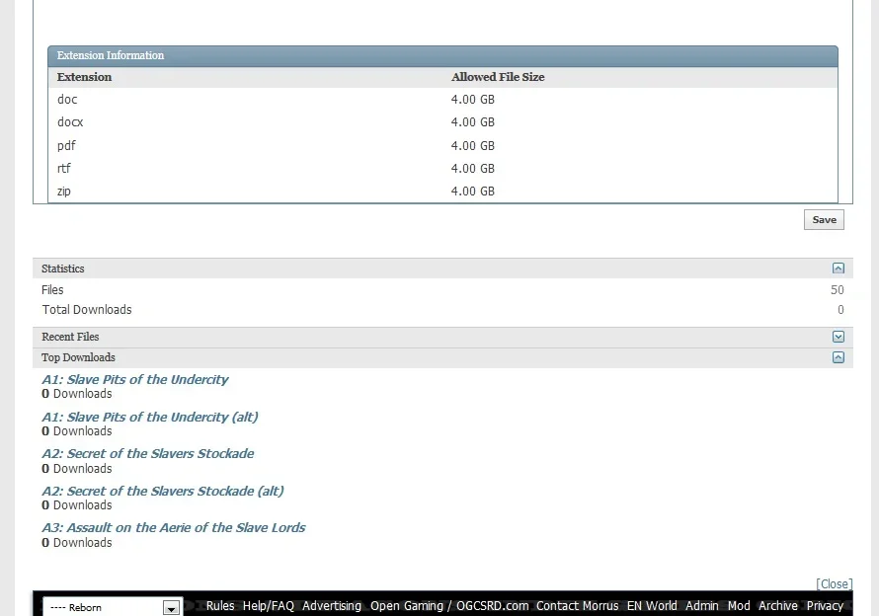Open A2: Secret of the Slavers Stockade (alt)
The width and height of the screenshot is (879, 616).
pos(162,491)
